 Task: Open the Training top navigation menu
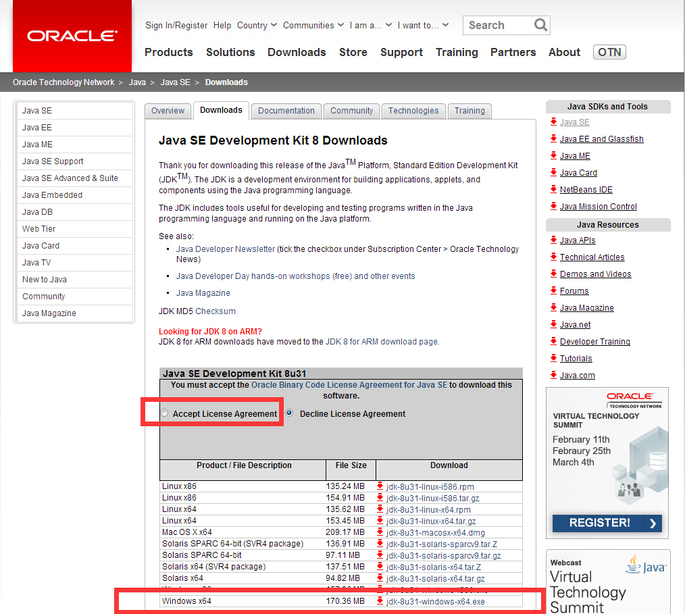click(457, 53)
